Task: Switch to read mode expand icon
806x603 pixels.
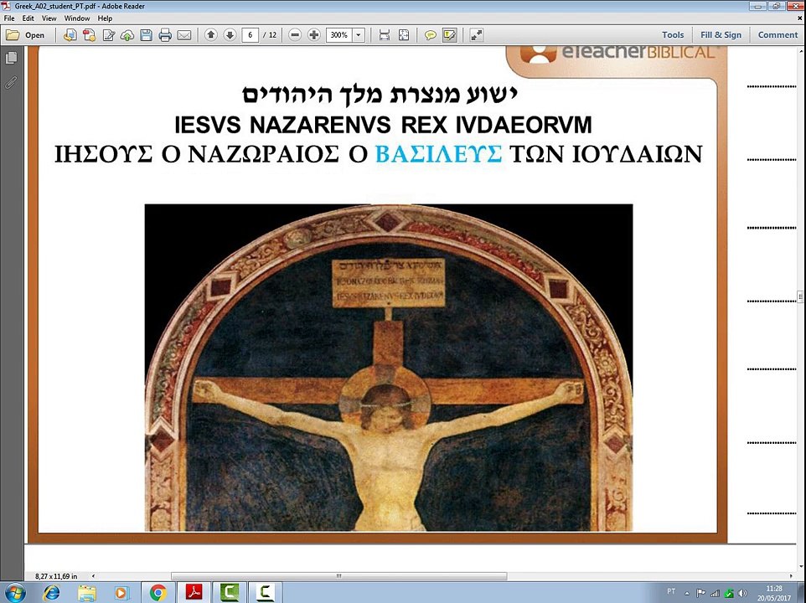Action: (x=477, y=35)
